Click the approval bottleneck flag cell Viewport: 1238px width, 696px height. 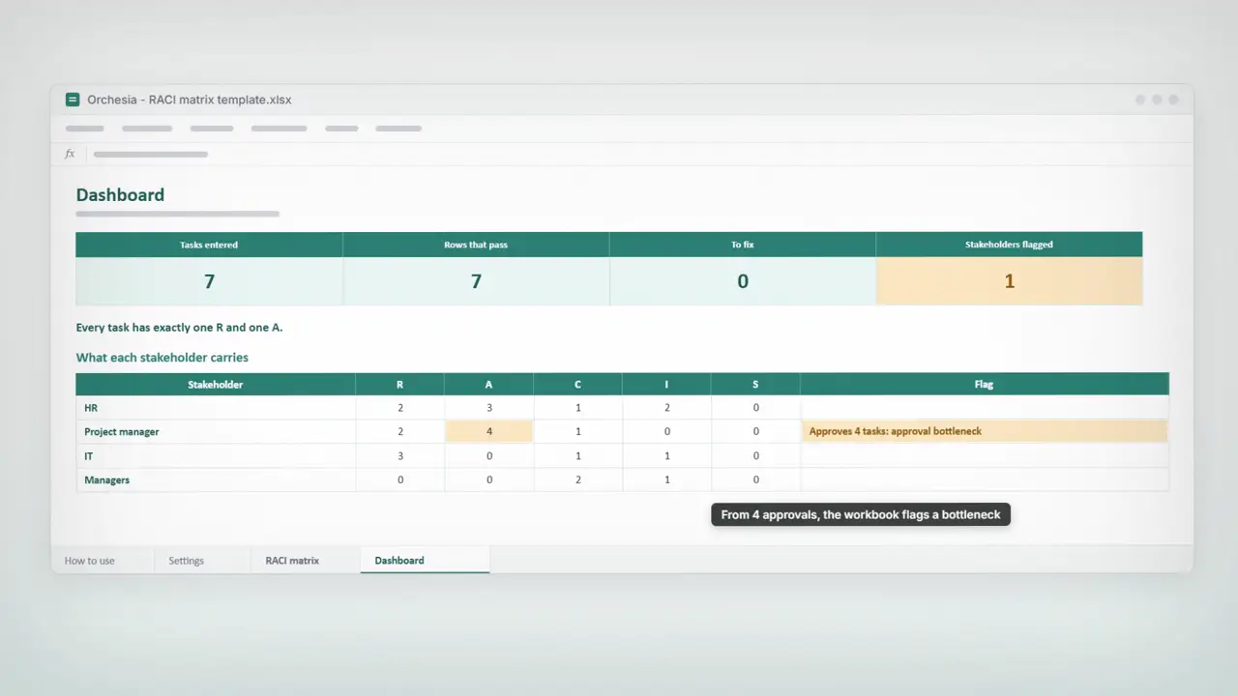[984, 431]
